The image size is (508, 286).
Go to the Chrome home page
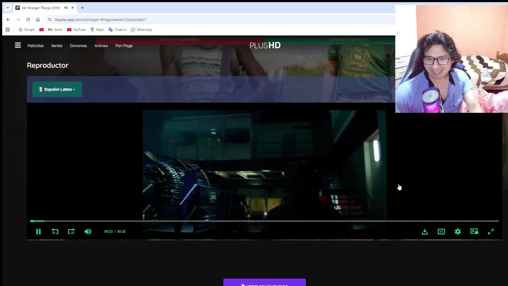(38, 19)
